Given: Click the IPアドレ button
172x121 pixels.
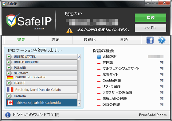Looking at the screenshot, I should (150, 28).
